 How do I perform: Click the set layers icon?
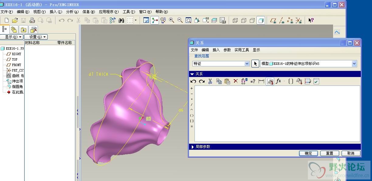tap(214, 20)
